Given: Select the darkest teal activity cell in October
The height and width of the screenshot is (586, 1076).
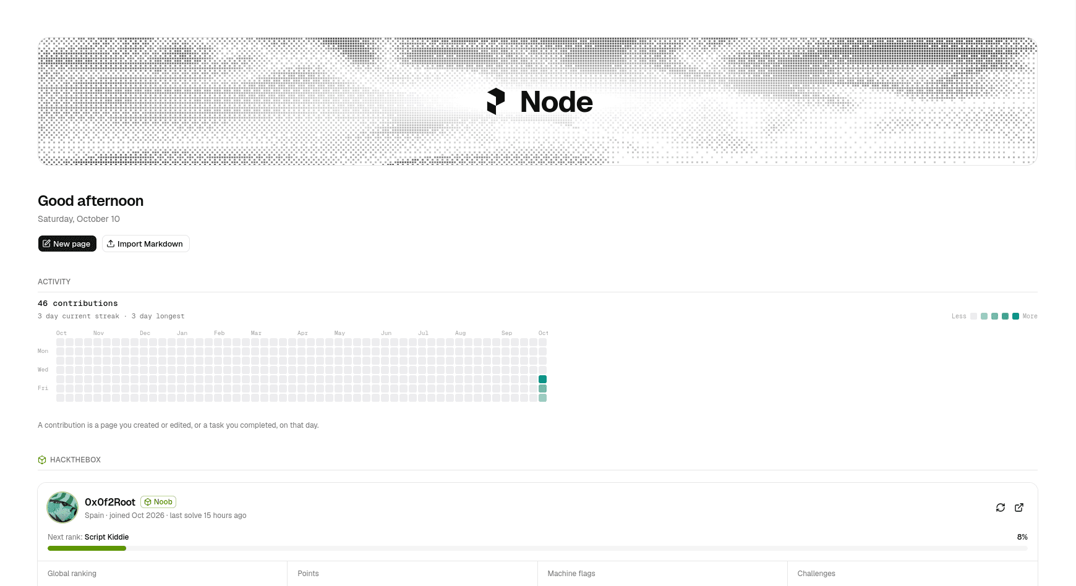Looking at the screenshot, I should (x=542, y=379).
